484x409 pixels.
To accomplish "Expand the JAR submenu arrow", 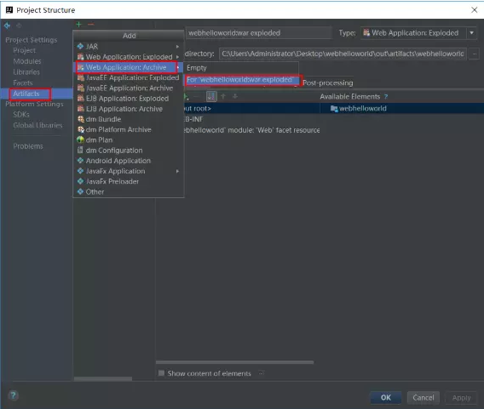I will point(177,47).
